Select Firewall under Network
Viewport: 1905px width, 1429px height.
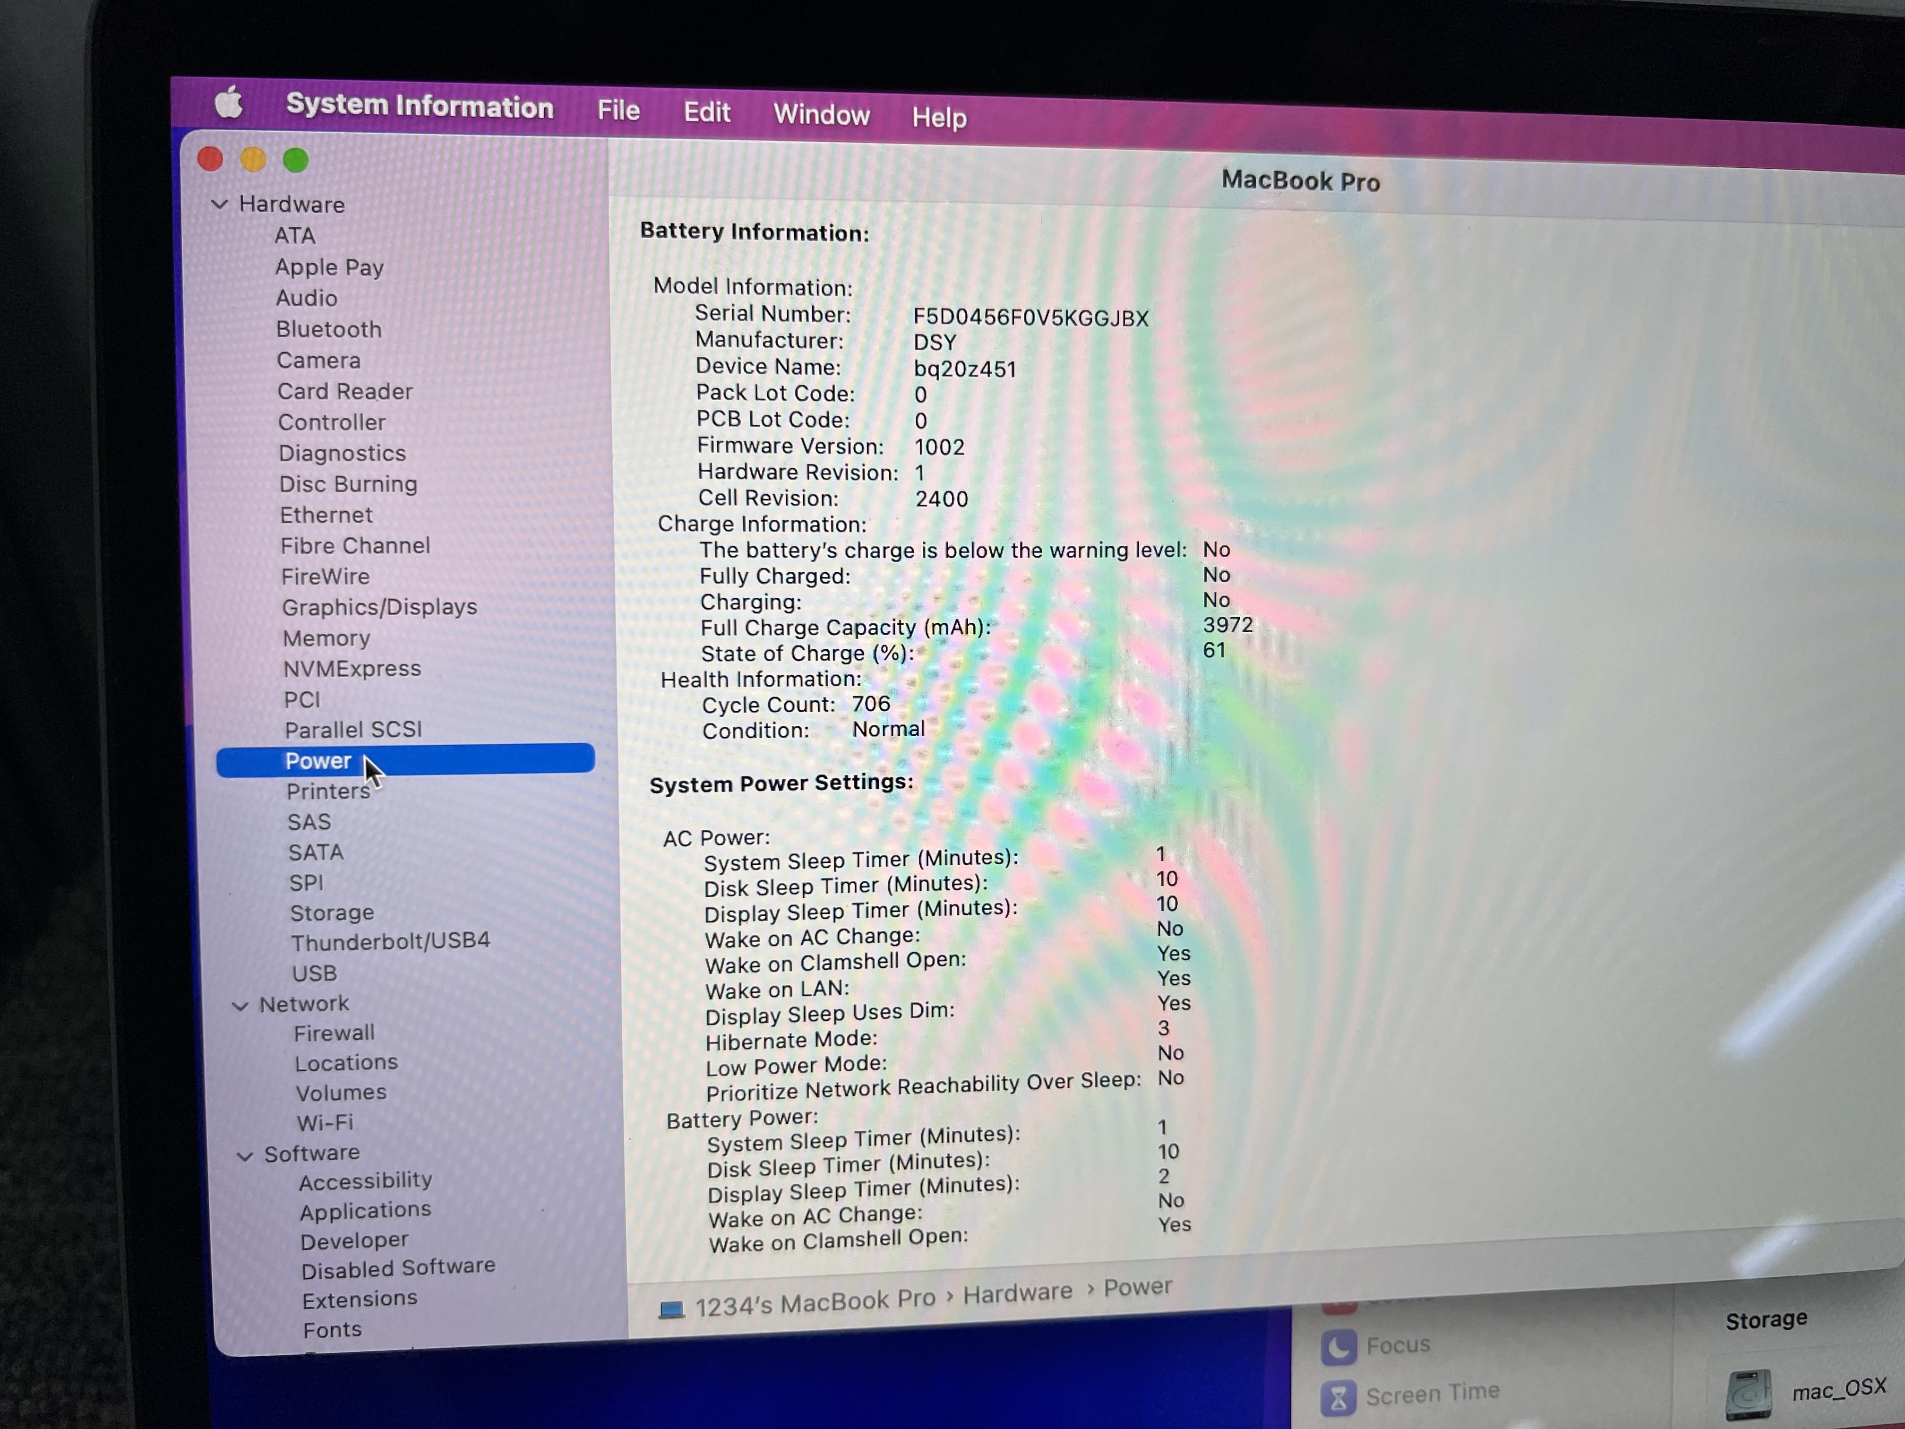pos(334,1033)
